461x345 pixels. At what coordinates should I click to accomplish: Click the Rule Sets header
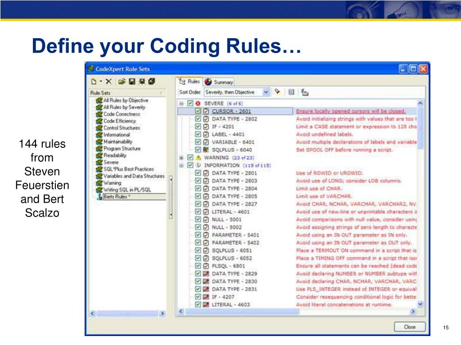[x=127, y=93]
